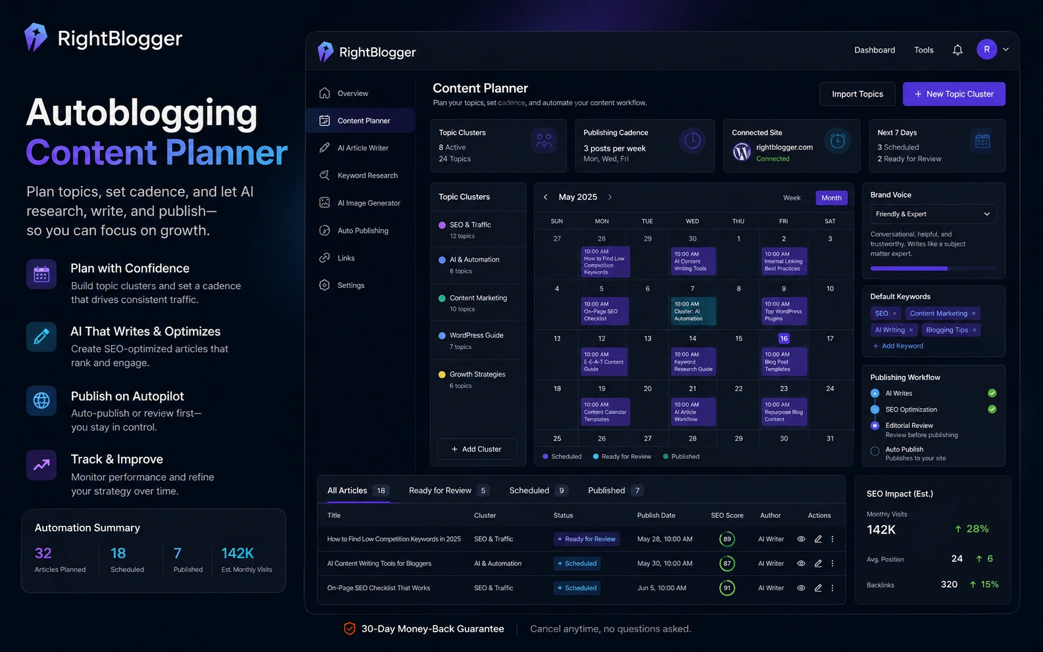Viewport: 1043px width, 652px height.
Task: Edit the Low Competition Keywords article (pencil)
Action: click(818, 539)
